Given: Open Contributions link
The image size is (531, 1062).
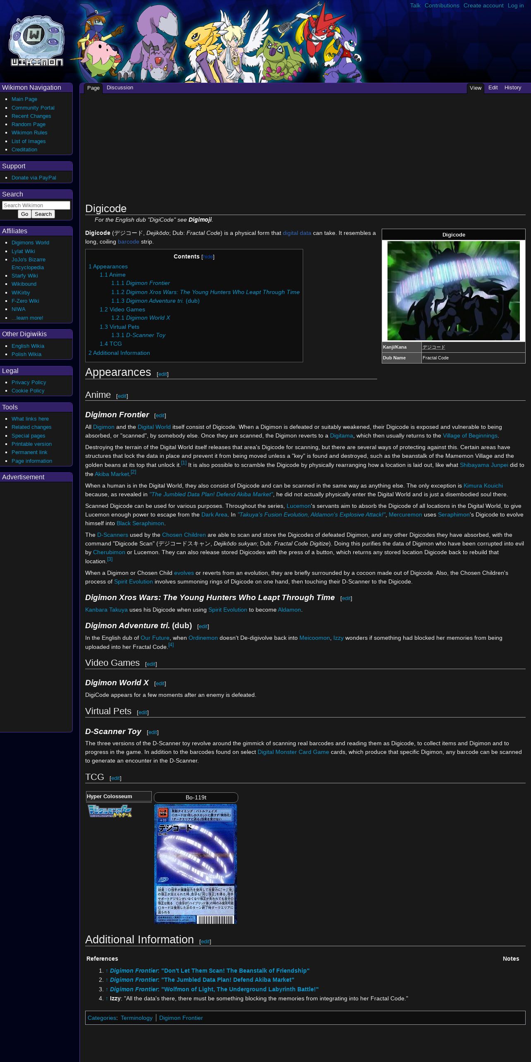Looking at the screenshot, I should click(442, 6).
